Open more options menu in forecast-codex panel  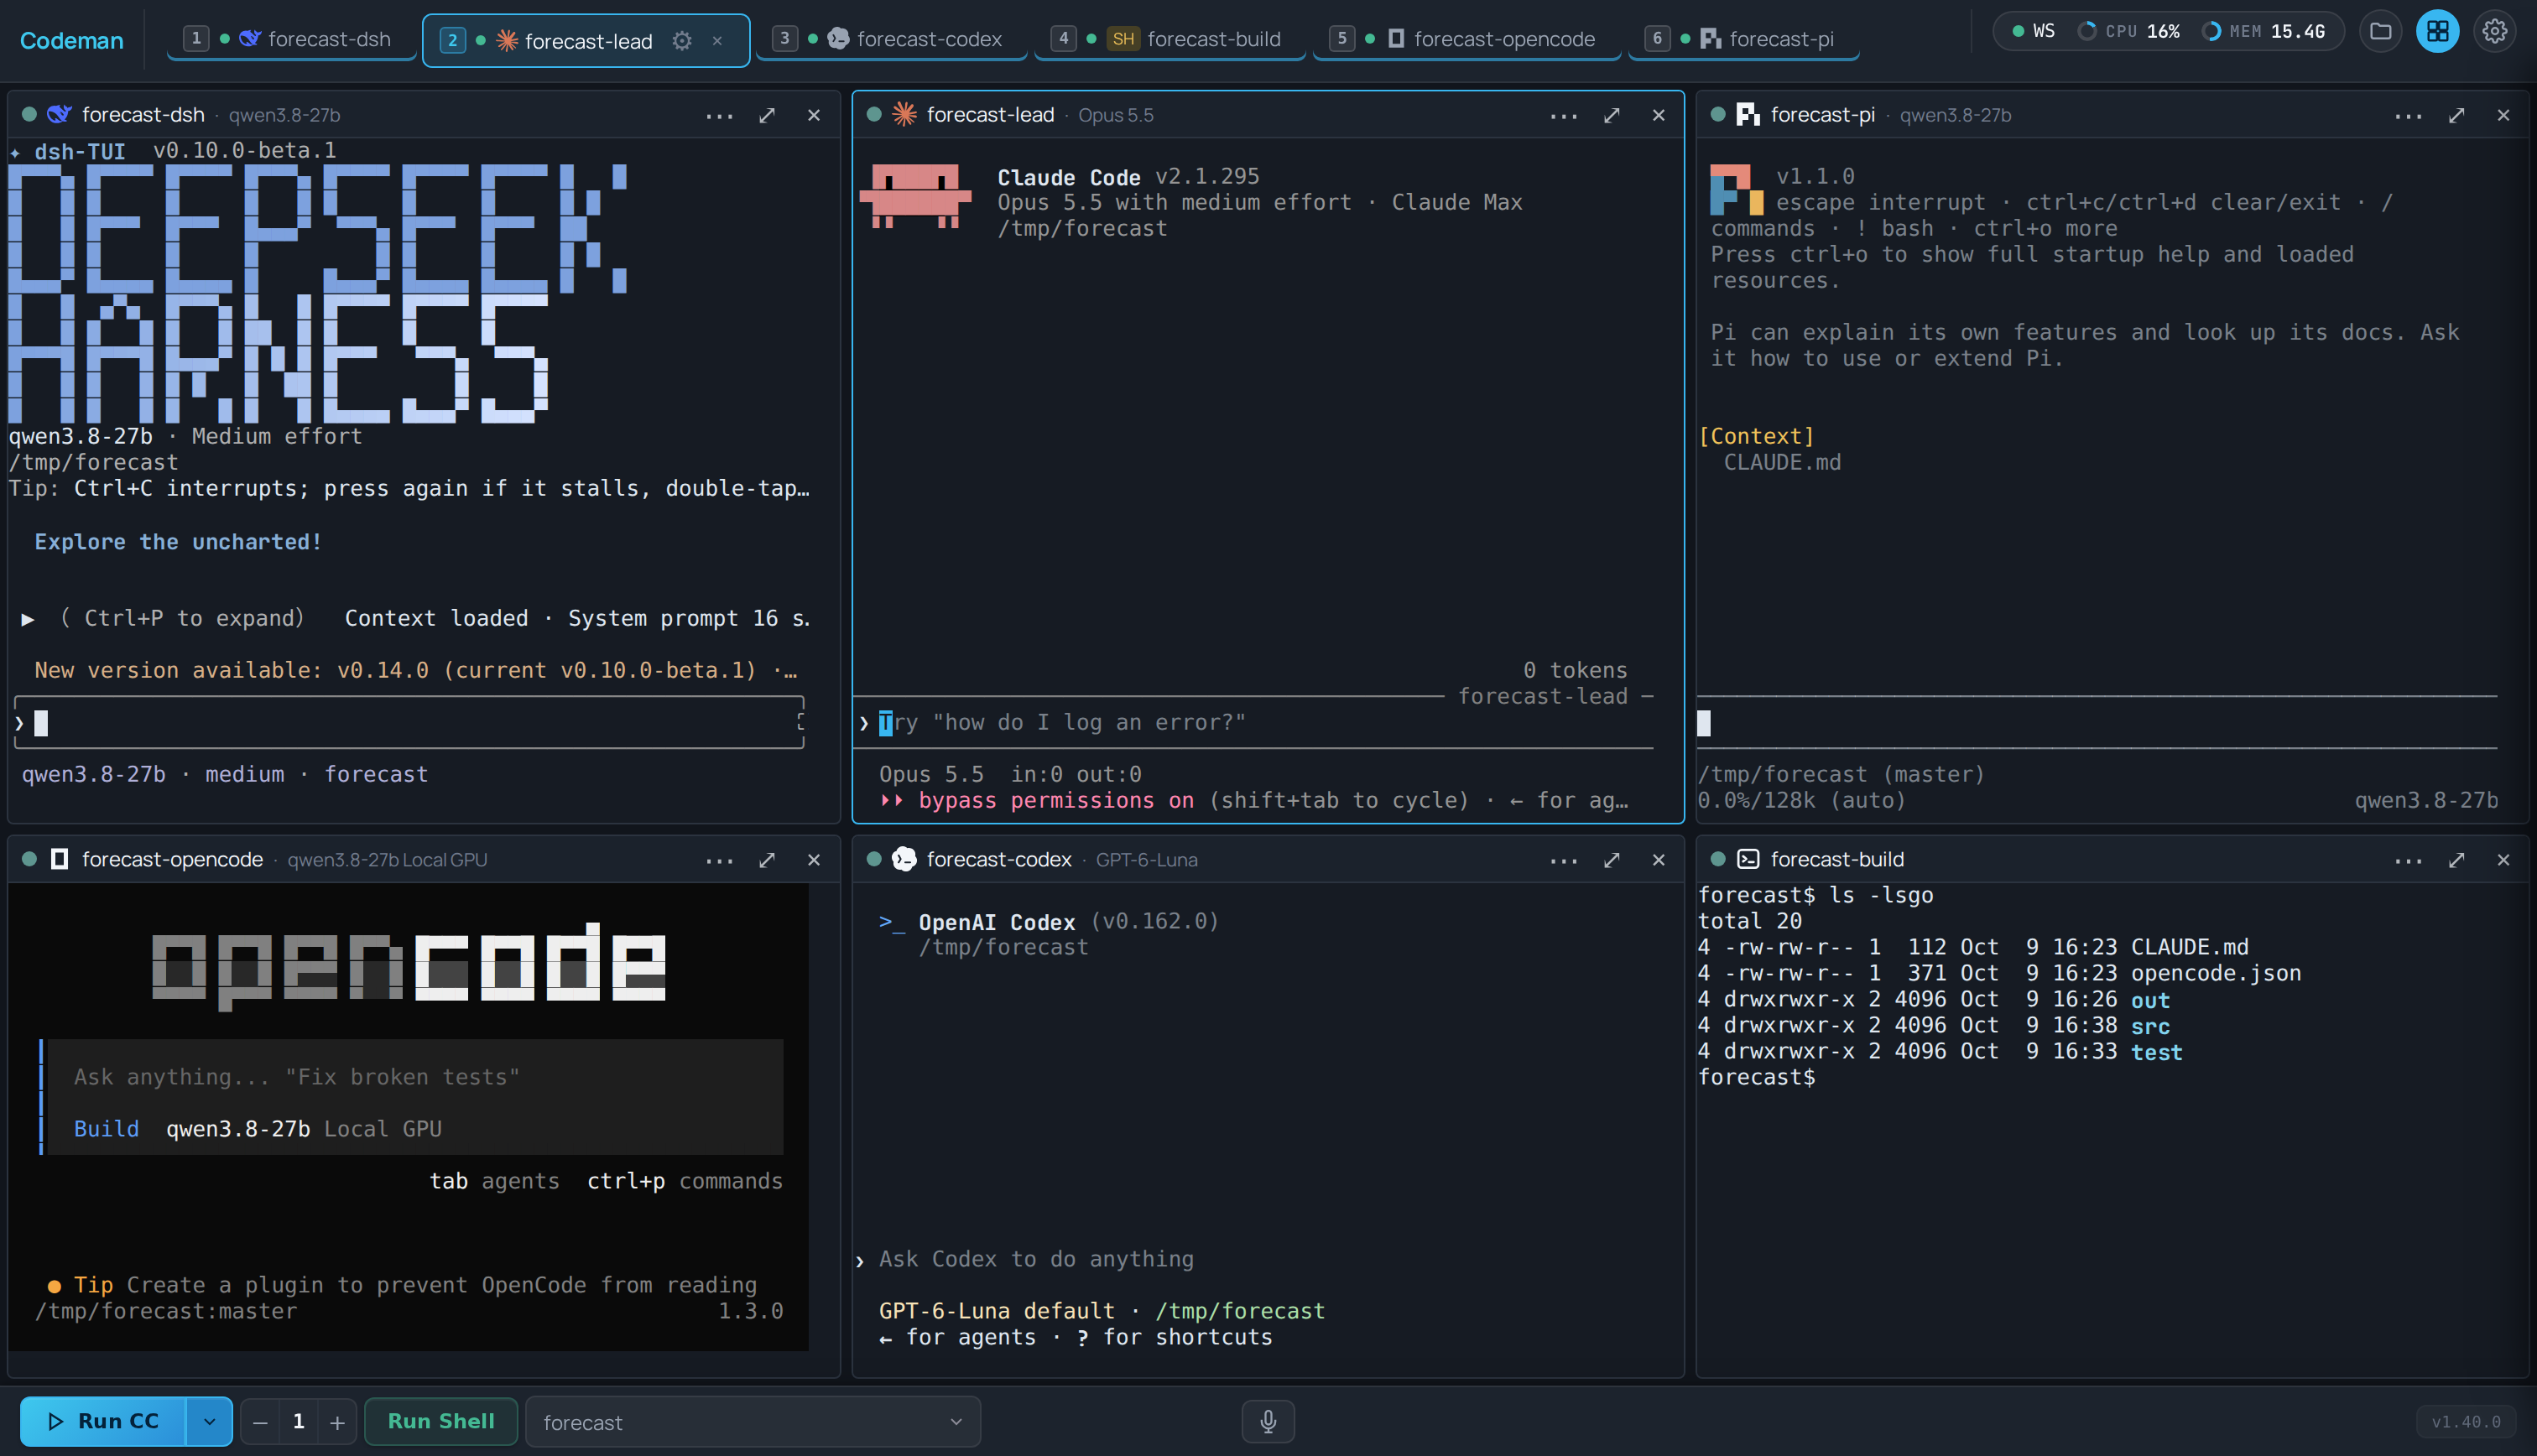point(1563,860)
